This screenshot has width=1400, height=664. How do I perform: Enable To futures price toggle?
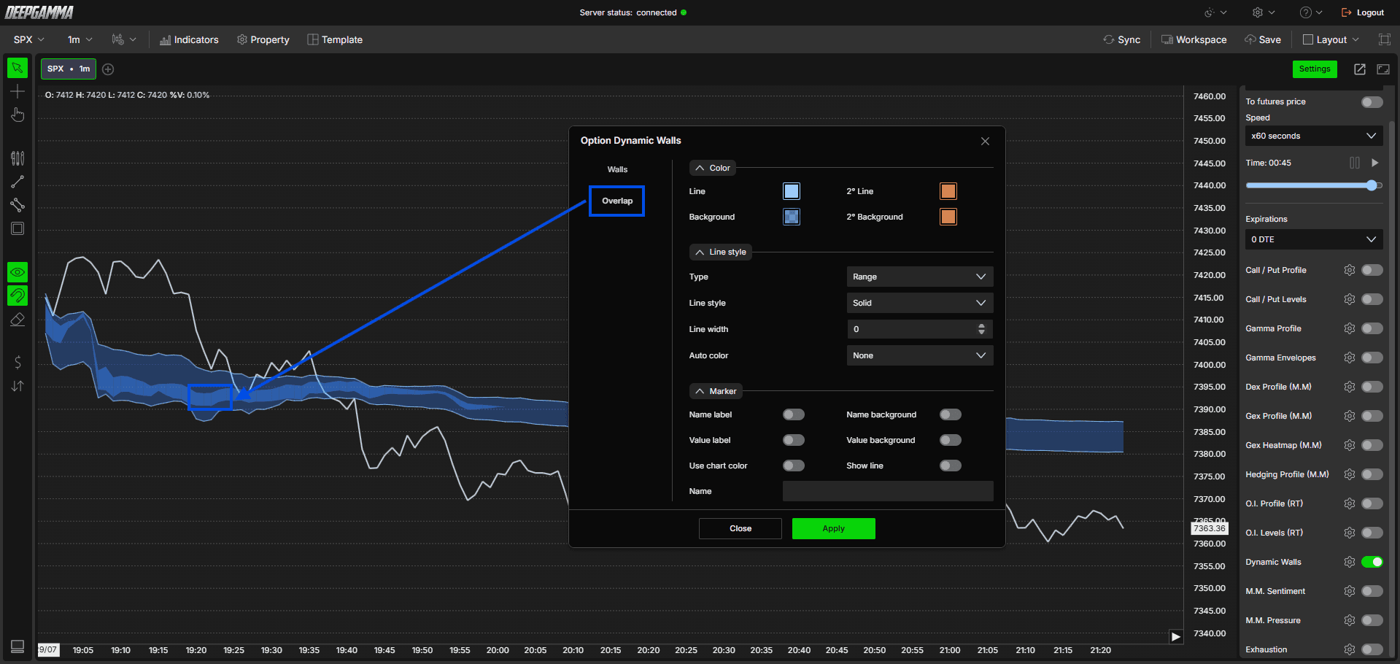[1372, 102]
